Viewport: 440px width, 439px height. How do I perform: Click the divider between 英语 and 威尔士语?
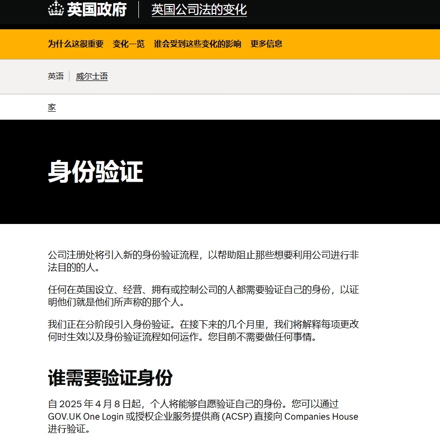pyautogui.click(x=70, y=76)
